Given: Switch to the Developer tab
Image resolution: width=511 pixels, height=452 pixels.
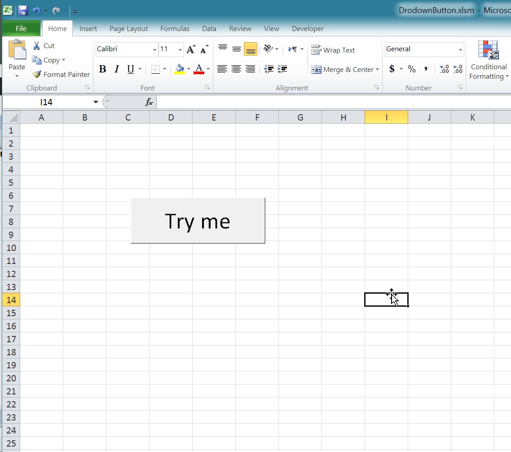Looking at the screenshot, I should (x=308, y=29).
